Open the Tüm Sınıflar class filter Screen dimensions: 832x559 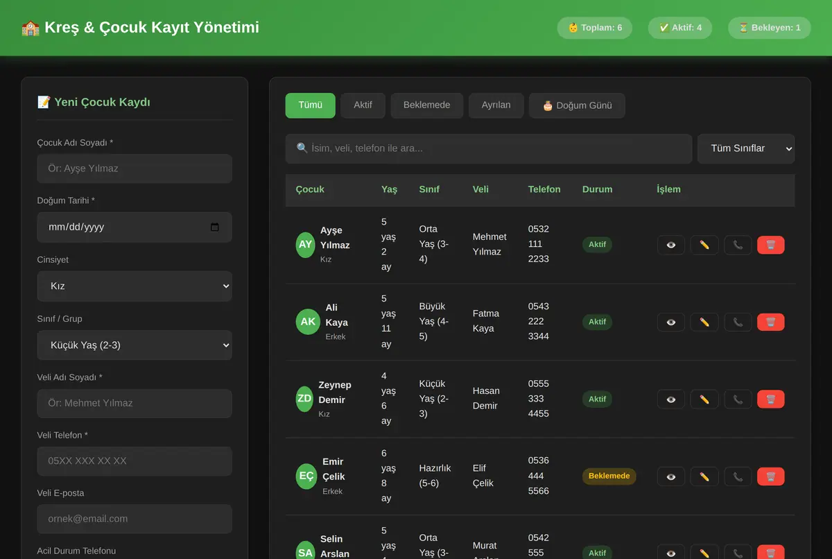pos(746,148)
